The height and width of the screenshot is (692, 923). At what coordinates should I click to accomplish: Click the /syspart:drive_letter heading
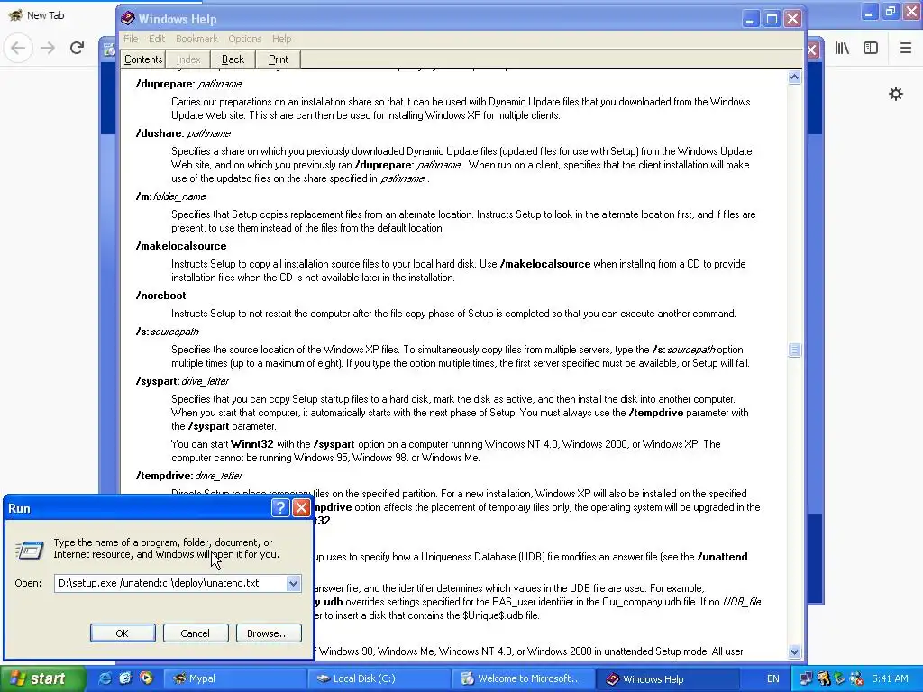[182, 381]
